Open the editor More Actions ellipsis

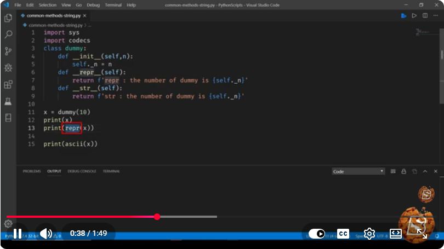tap(436, 15)
